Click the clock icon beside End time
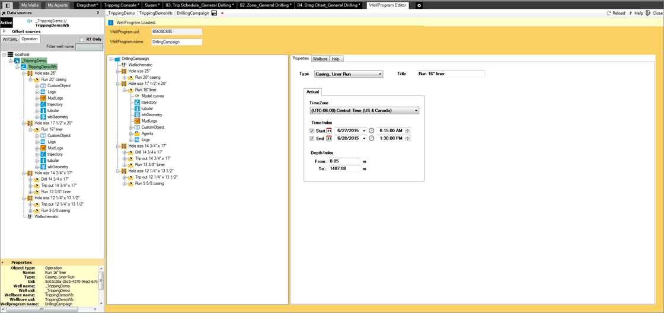The width and height of the screenshot is (664, 313). tap(371, 138)
